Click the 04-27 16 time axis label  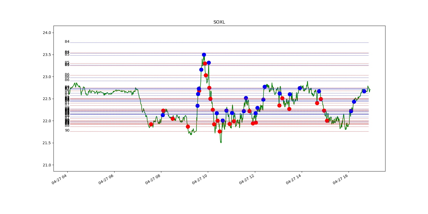pos(340,179)
